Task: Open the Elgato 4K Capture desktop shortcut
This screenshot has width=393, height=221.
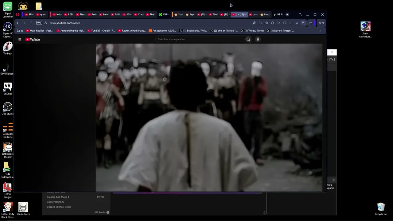Action: 8,30
